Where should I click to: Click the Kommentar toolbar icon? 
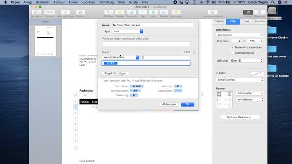tap(176, 12)
